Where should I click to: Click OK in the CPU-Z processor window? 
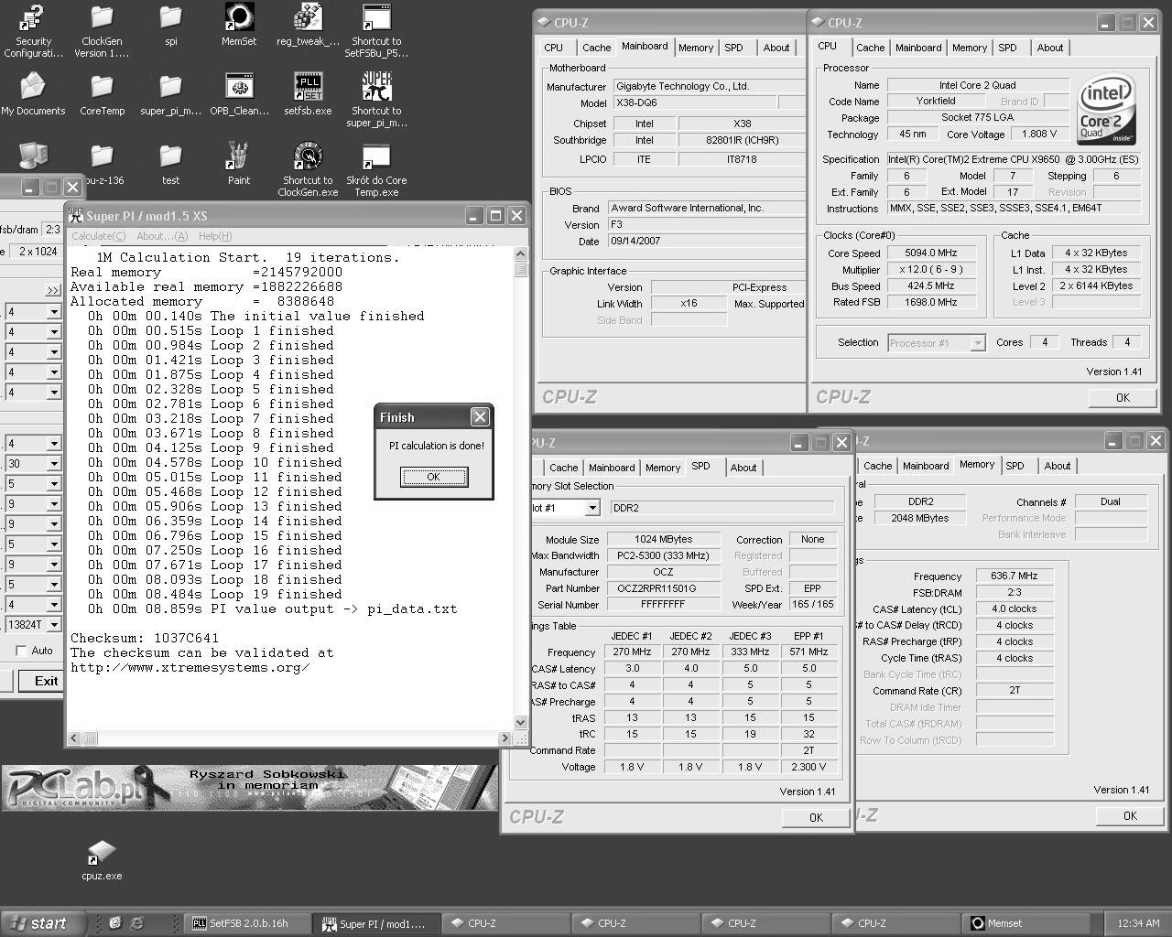pyautogui.click(x=1123, y=398)
